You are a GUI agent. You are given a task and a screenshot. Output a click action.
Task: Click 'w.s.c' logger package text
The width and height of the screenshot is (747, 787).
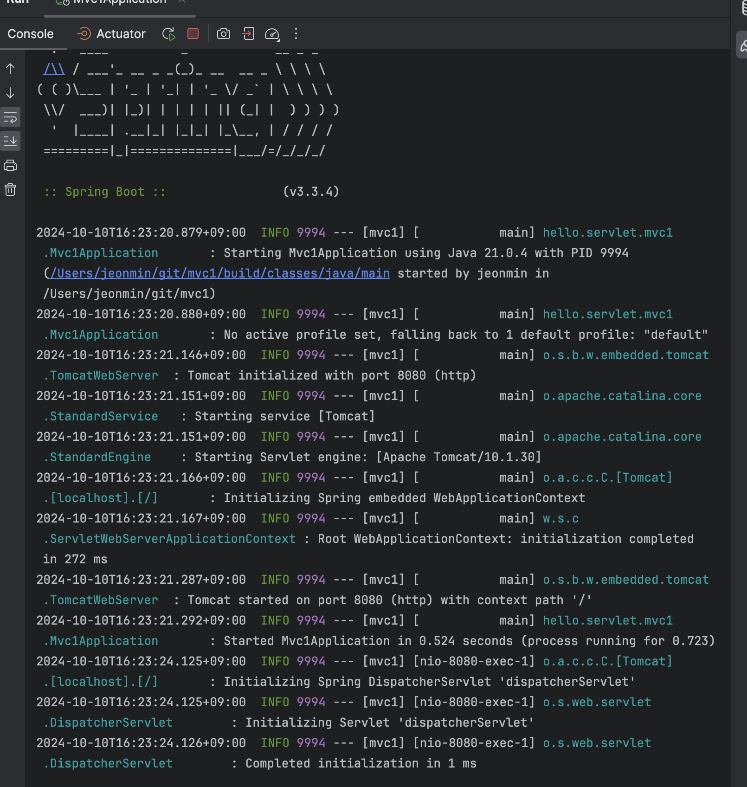(561, 518)
